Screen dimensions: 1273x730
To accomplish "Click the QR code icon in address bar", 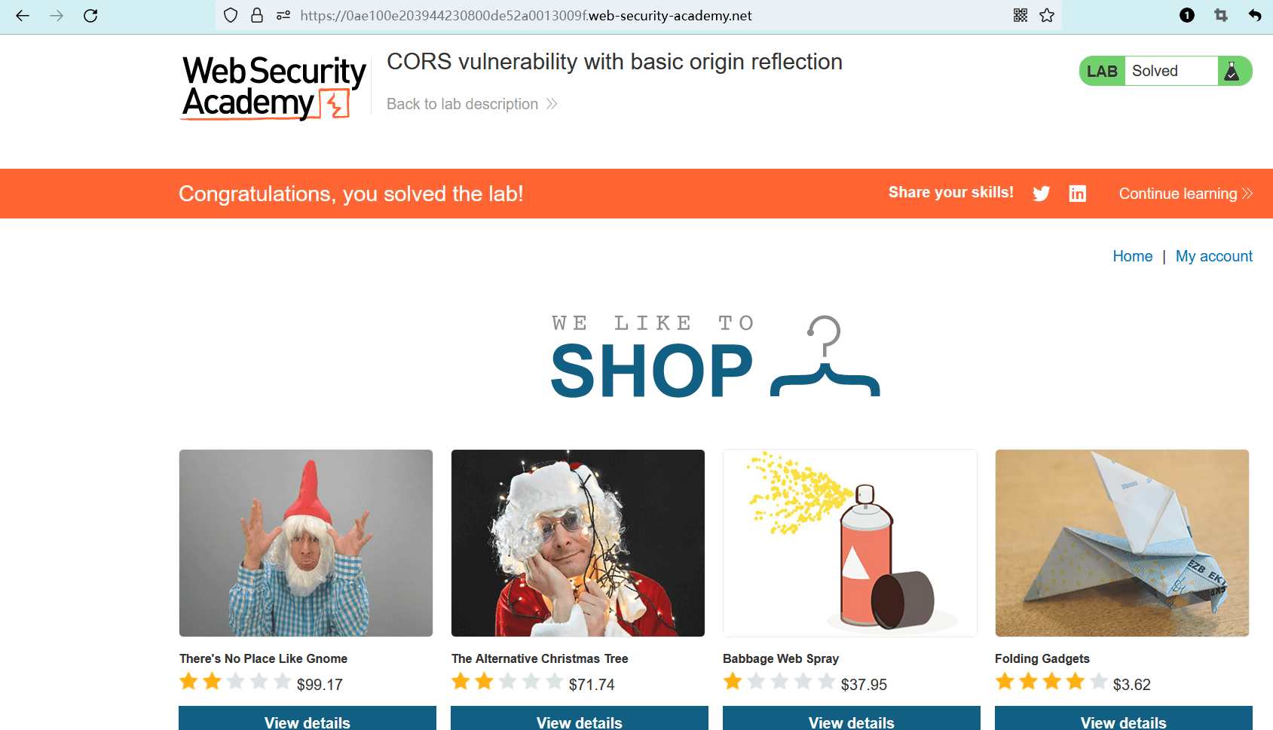I will click(x=1021, y=16).
